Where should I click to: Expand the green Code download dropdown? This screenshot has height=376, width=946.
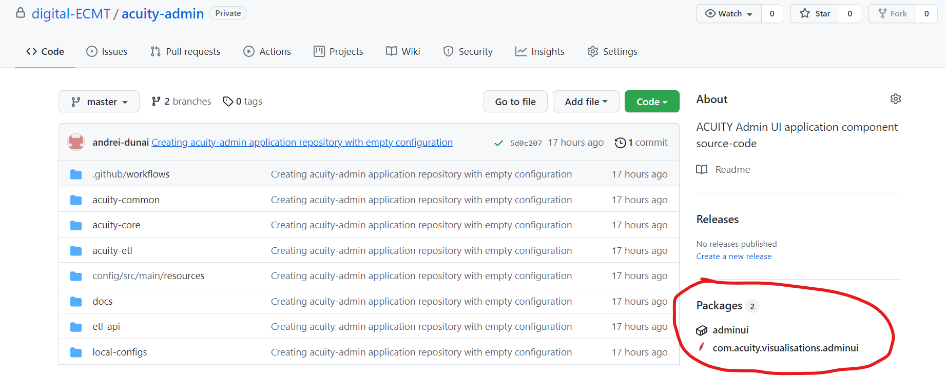[652, 102]
